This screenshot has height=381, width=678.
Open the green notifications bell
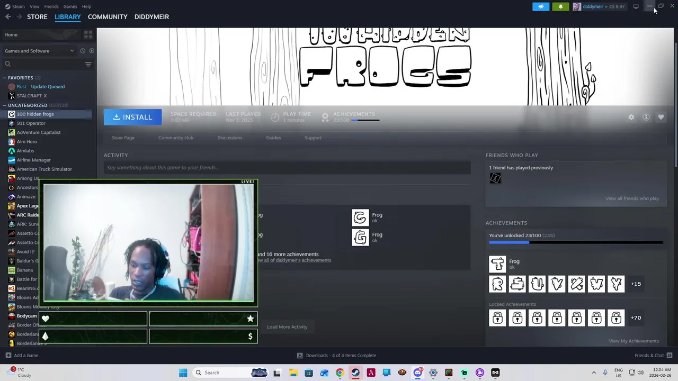click(x=560, y=6)
